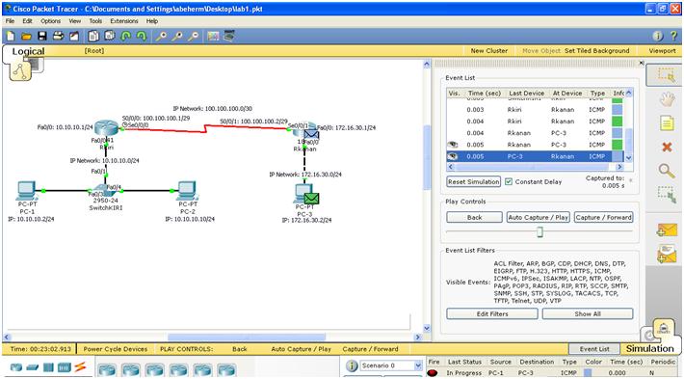Click the Network Information icon in the toolbar

pos(658,37)
